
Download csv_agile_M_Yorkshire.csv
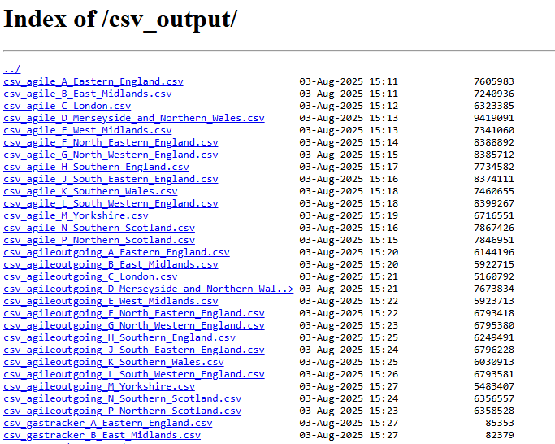(76, 215)
